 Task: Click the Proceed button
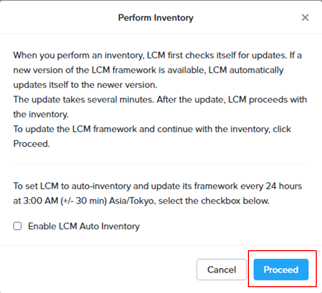click(x=281, y=270)
